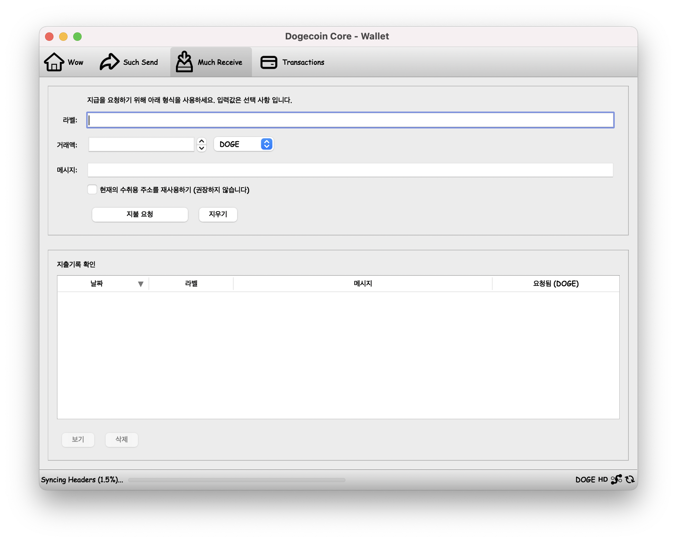Image resolution: width=677 pixels, height=542 pixels.
Task: Click the network connections status icon
Action: (616, 479)
